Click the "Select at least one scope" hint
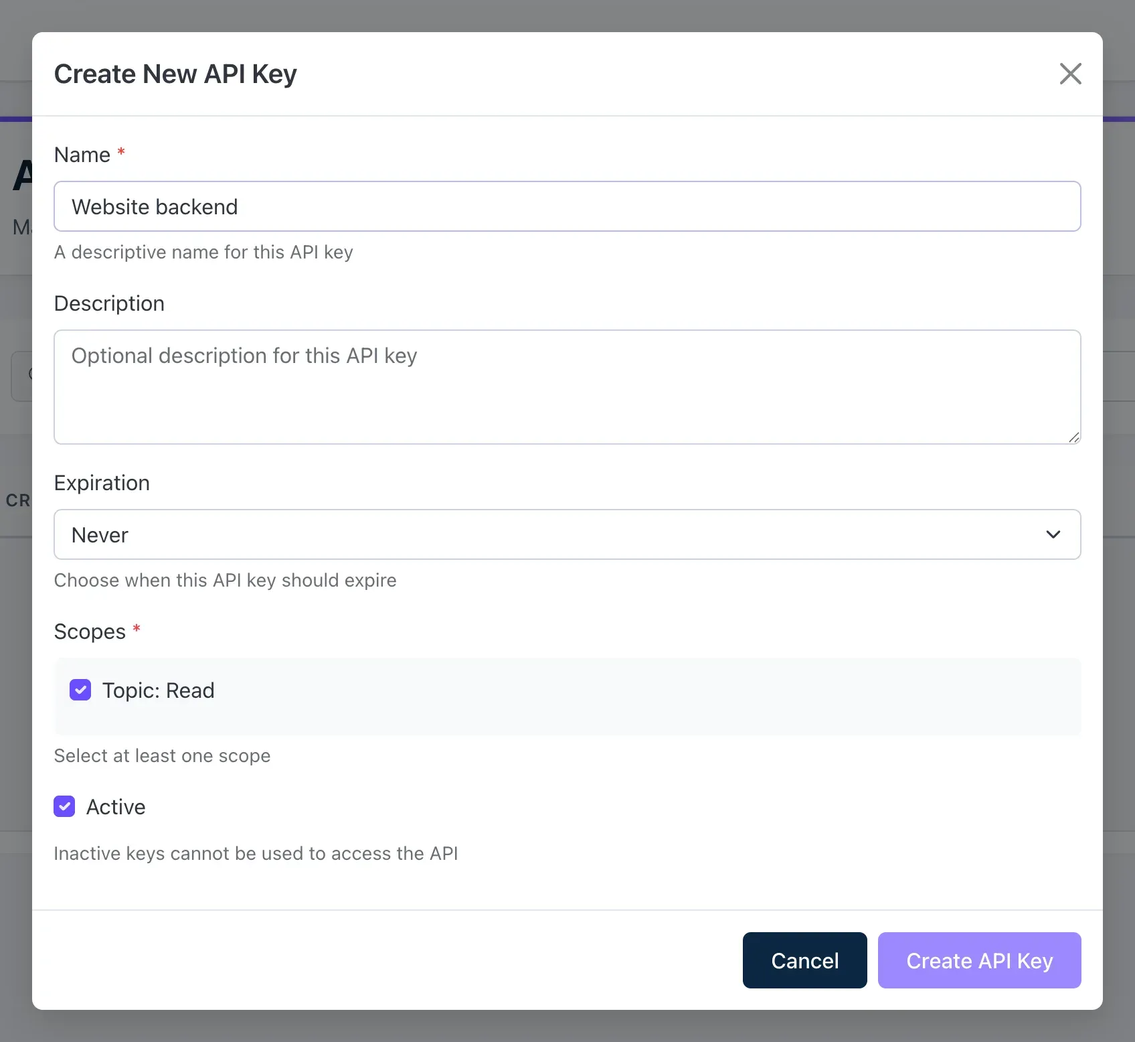 [x=162, y=755]
